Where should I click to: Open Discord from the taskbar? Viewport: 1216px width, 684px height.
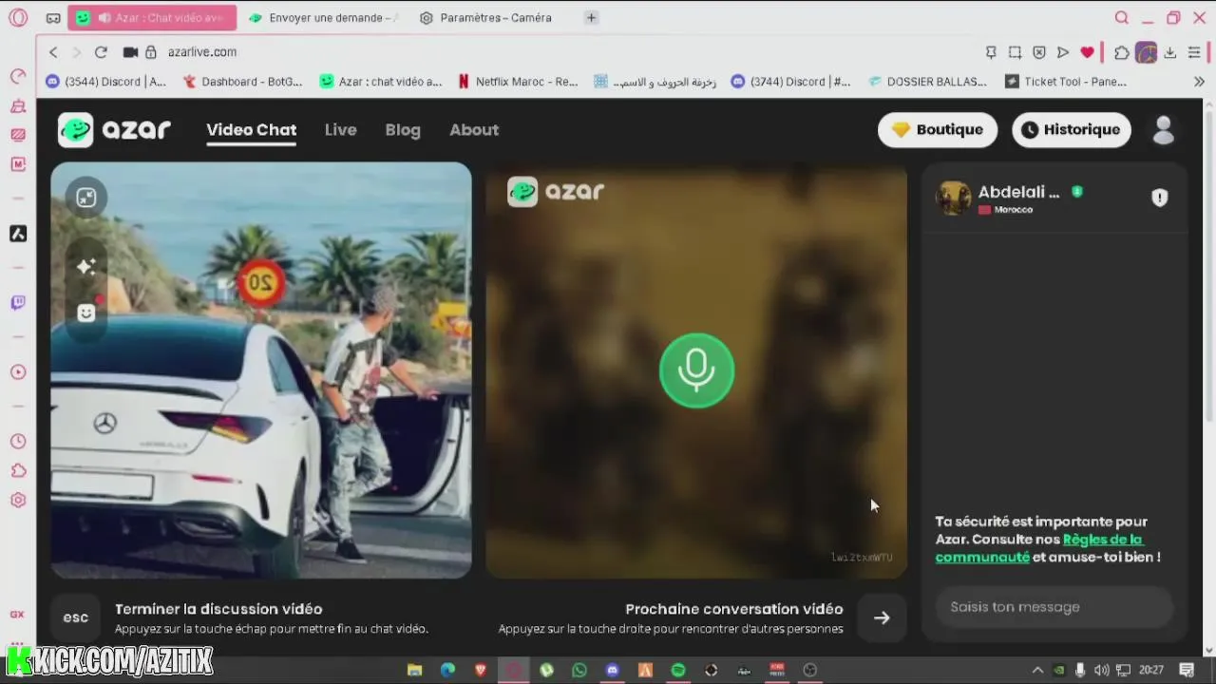pos(613,670)
